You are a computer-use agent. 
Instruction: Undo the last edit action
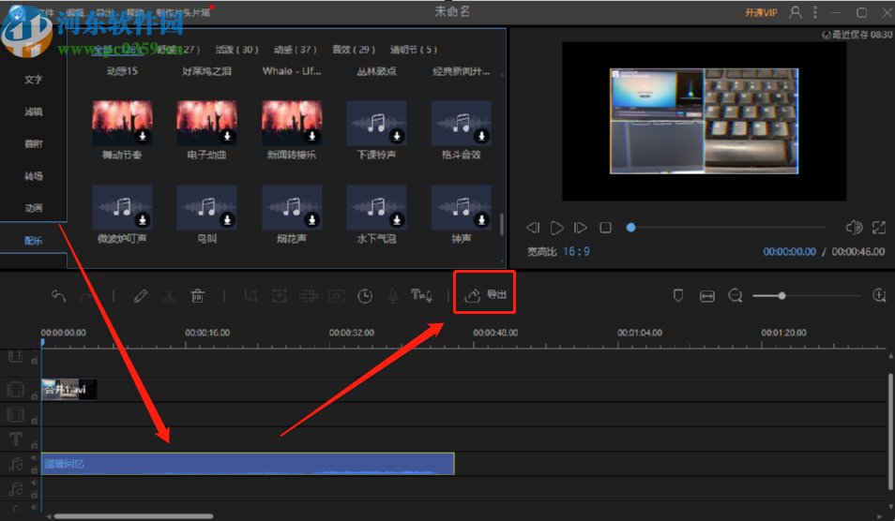click(x=59, y=296)
